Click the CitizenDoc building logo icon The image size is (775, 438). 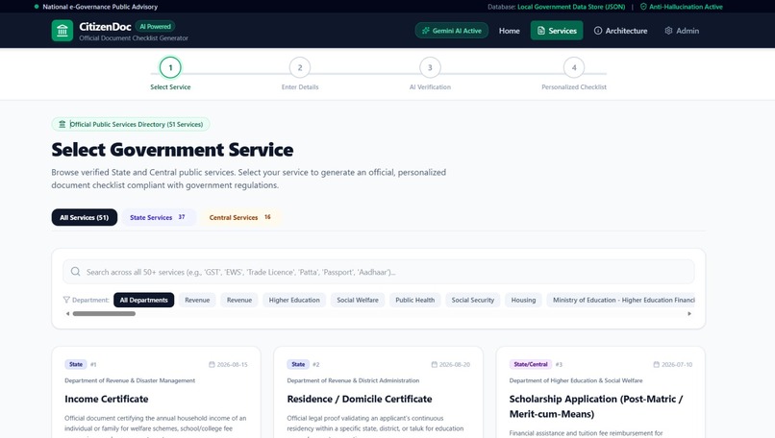click(62, 31)
